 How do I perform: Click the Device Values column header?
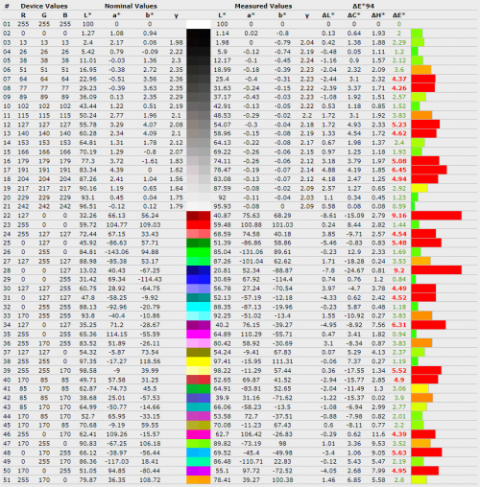[44, 6]
